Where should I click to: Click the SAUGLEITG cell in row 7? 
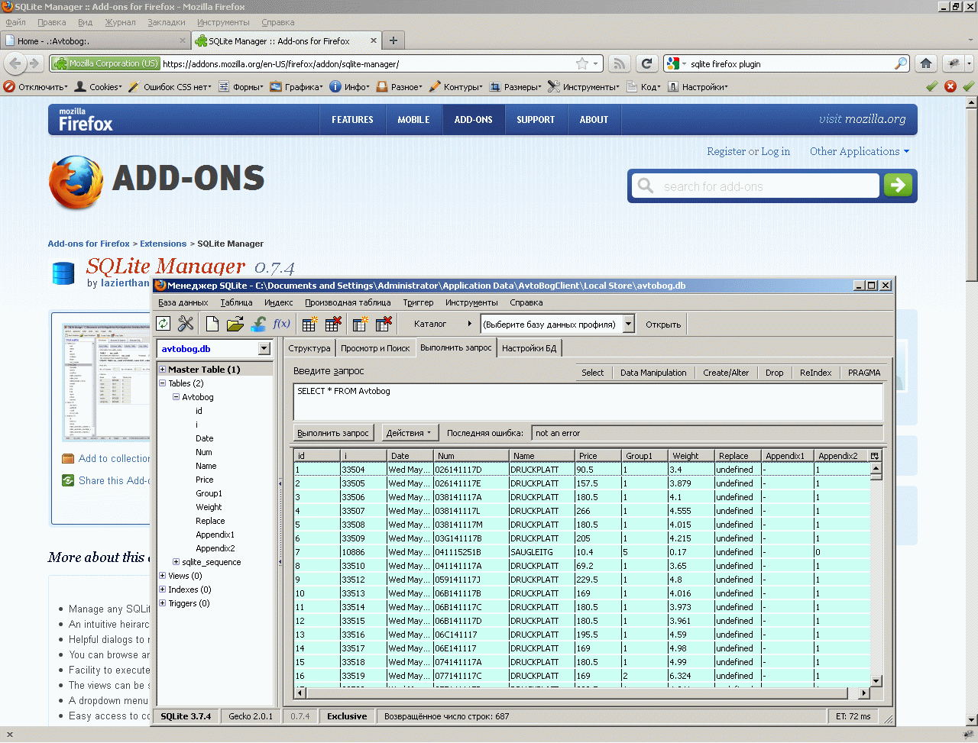click(x=541, y=552)
